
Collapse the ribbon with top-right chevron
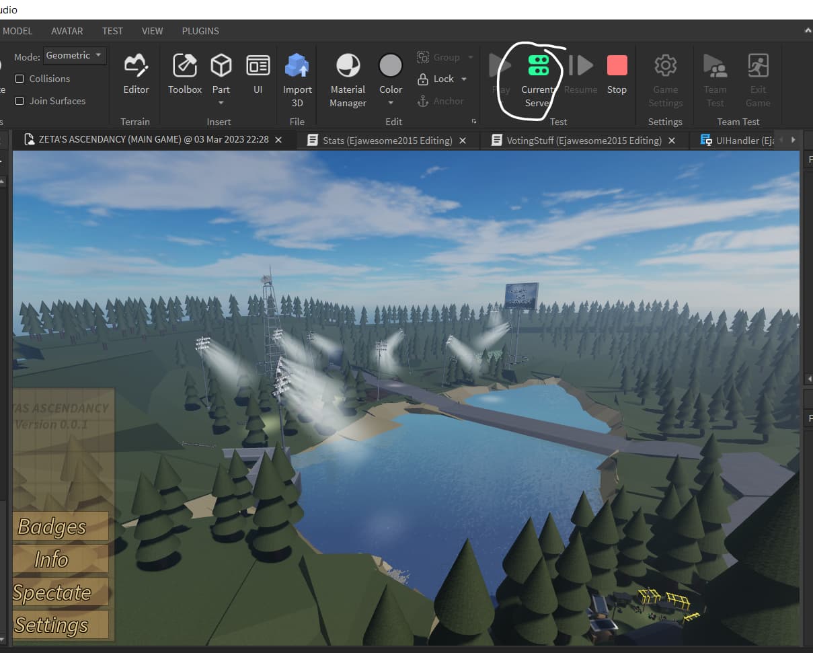tap(808, 31)
